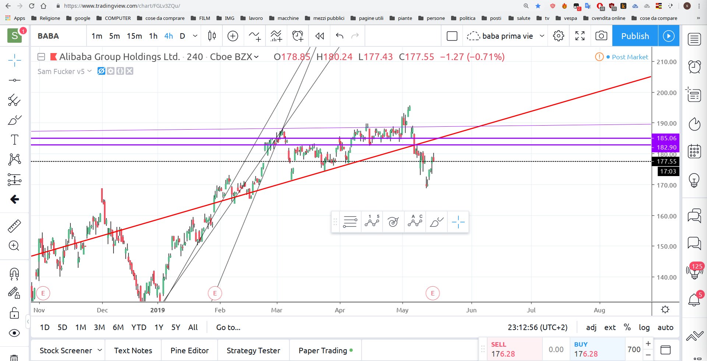Select the D daily timeframe

182,36
